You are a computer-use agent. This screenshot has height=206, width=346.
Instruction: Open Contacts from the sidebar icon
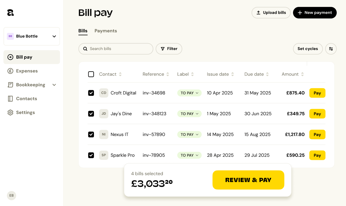click(x=10, y=99)
